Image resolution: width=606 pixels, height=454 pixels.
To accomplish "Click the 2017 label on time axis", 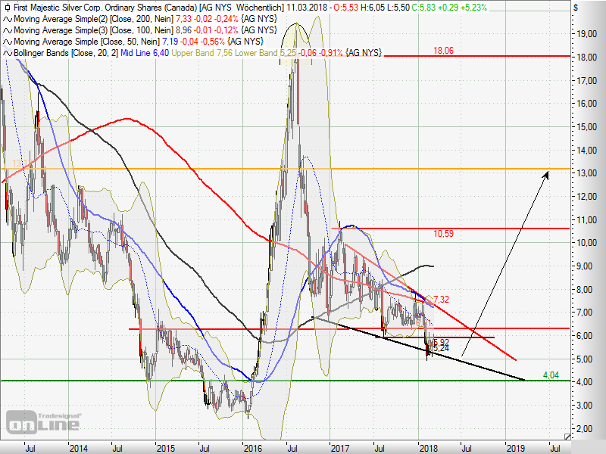I will pyautogui.click(x=340, y=449).
